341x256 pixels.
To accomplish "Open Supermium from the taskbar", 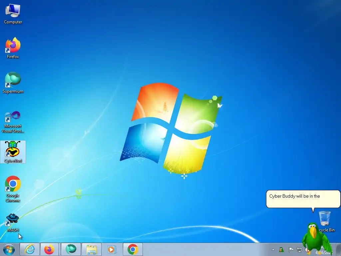I will [x=71, y=249].
